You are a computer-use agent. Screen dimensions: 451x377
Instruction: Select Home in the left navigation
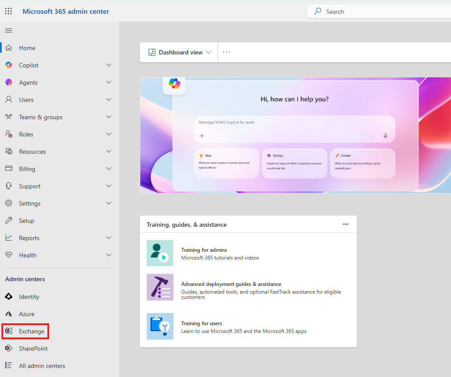pos(27,48)
